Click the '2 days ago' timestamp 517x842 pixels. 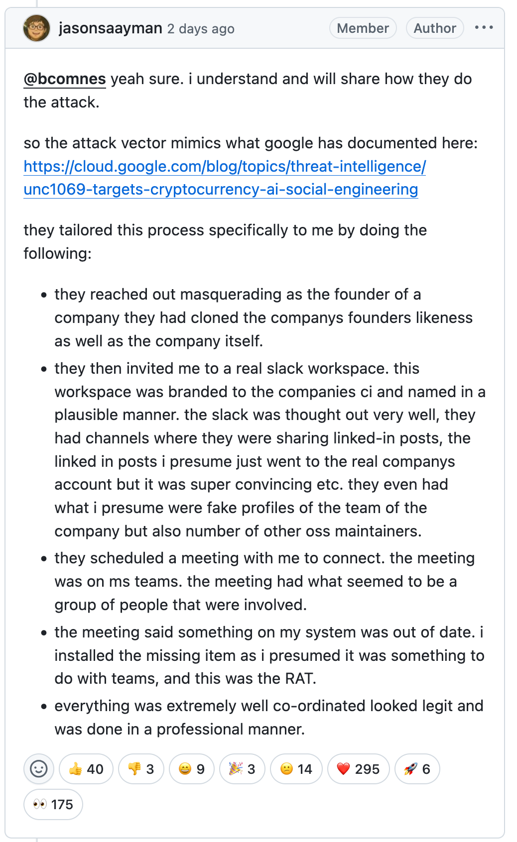point(201,29)
